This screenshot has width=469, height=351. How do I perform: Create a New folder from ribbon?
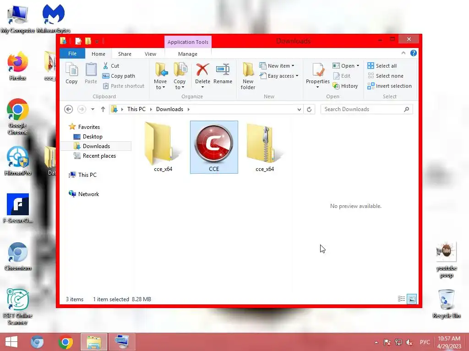tap(248, 76)
